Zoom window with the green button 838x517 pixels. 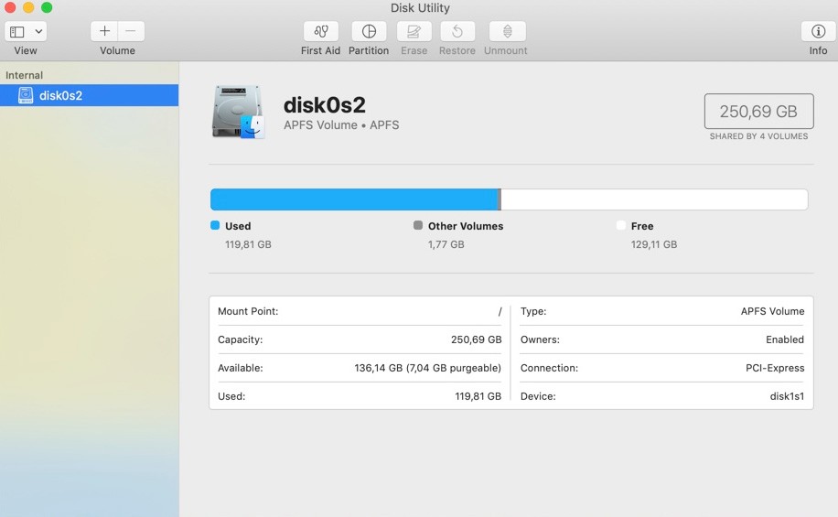[47, 7]
